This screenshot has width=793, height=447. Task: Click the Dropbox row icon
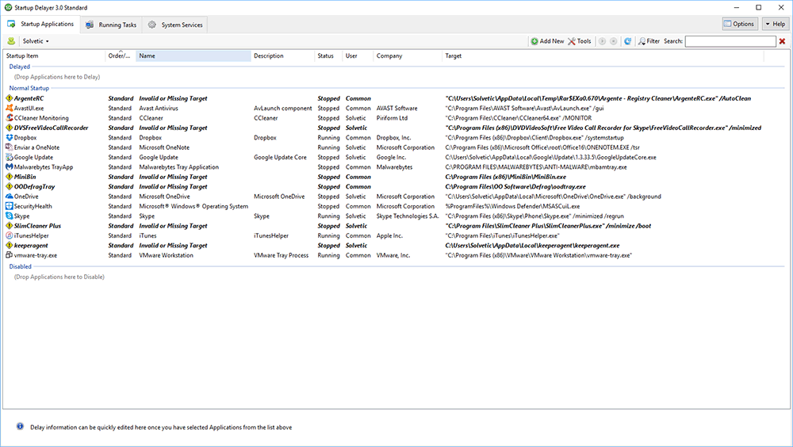coord(9,138)
